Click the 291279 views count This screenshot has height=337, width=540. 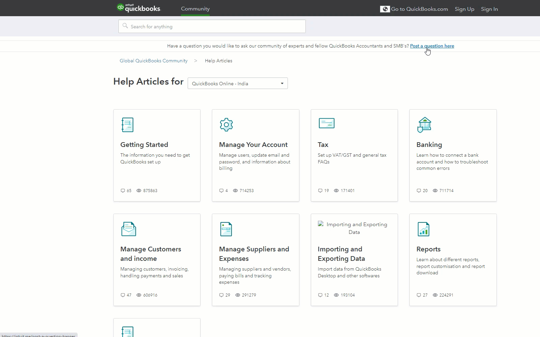pyautogui.click(x=249, y=295)
